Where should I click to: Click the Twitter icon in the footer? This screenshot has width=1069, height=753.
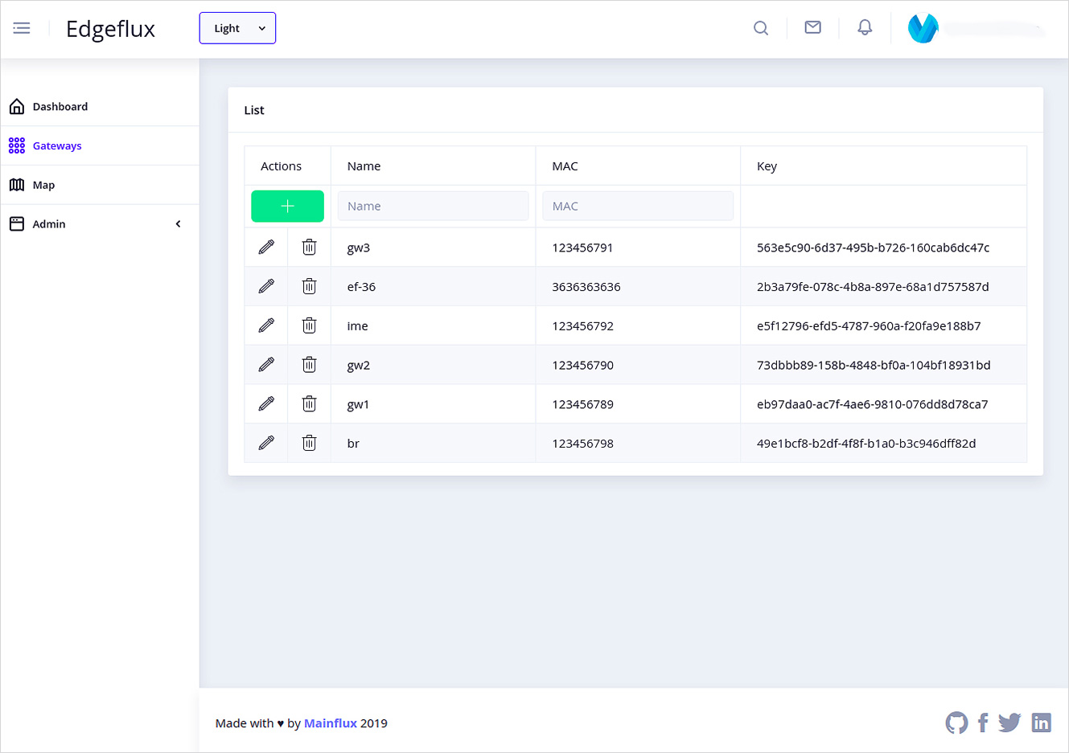tap(1009, 722)
